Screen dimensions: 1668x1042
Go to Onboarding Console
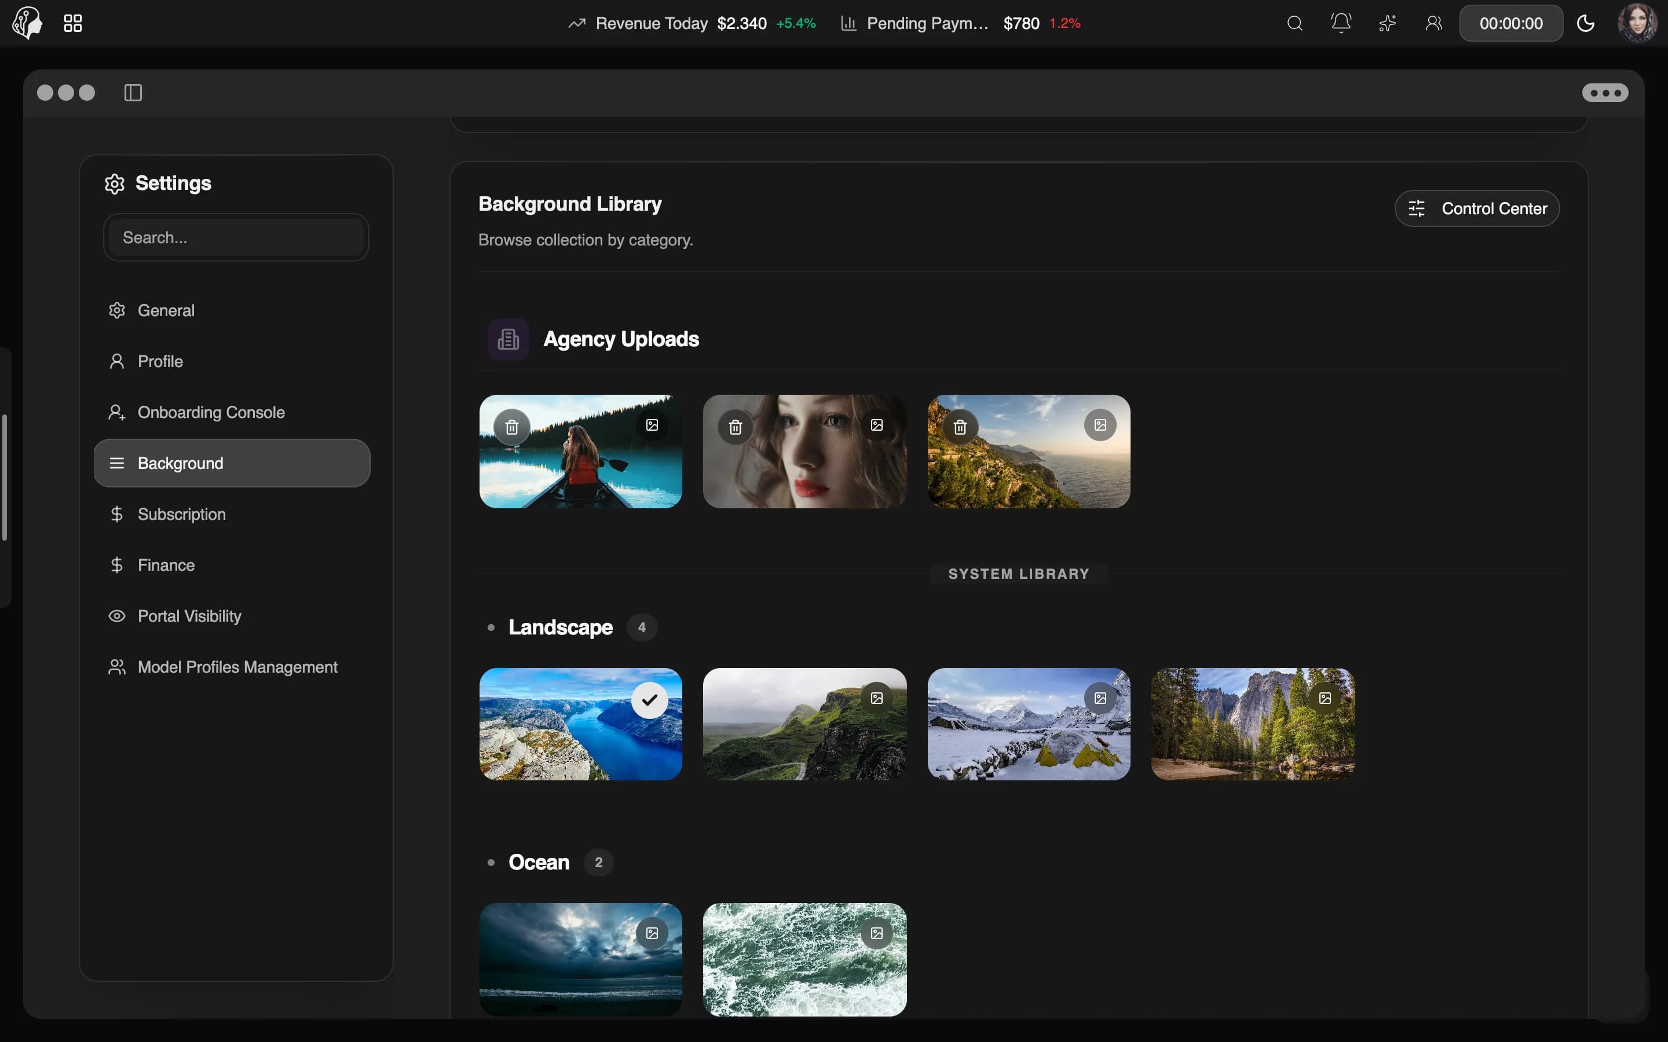232,412
